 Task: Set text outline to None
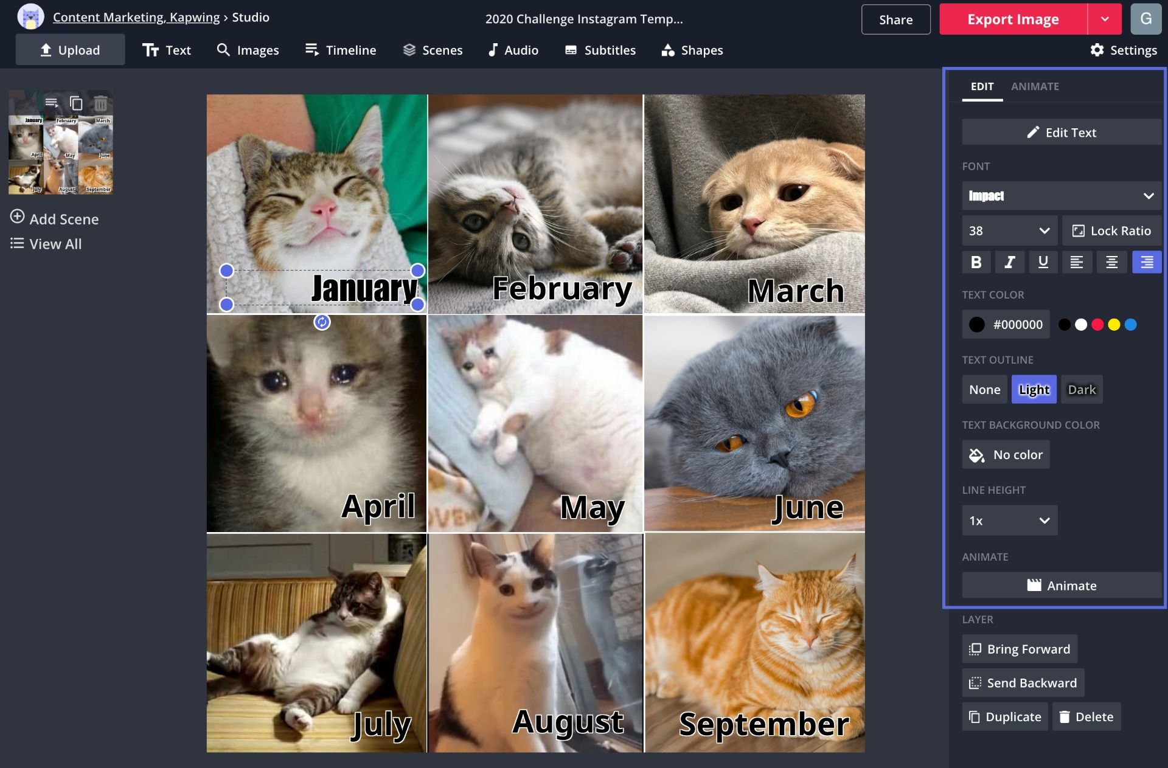coord(984,390)
